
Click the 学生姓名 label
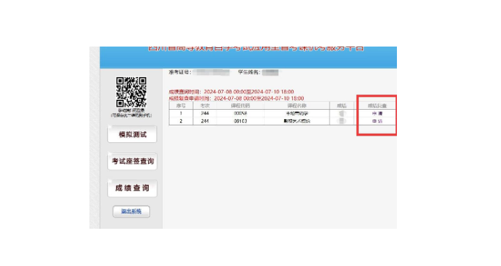(x=249, y=72)
